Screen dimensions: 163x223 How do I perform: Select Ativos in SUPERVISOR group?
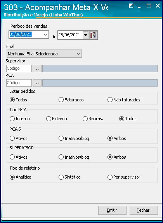[18, 157]
